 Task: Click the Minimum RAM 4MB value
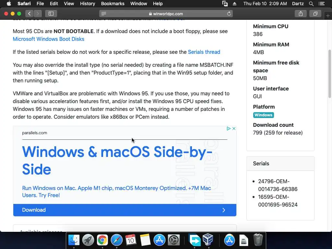point(258,52)
